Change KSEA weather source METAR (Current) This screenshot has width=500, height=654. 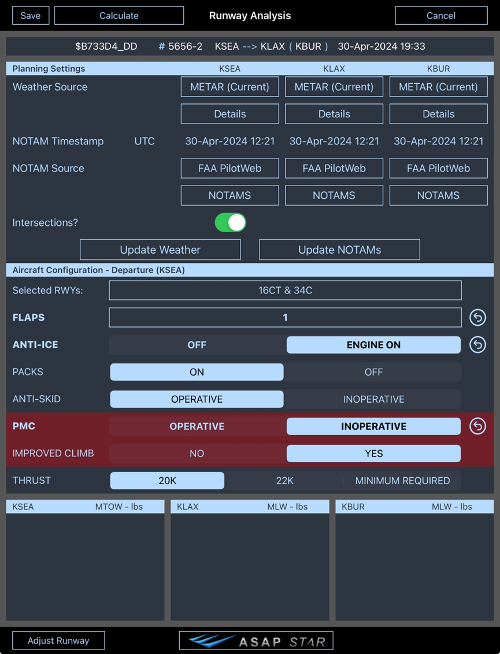tap(230, 87)
